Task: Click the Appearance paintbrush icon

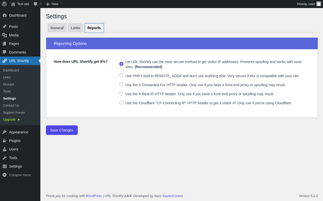Action: click(5, 132)
